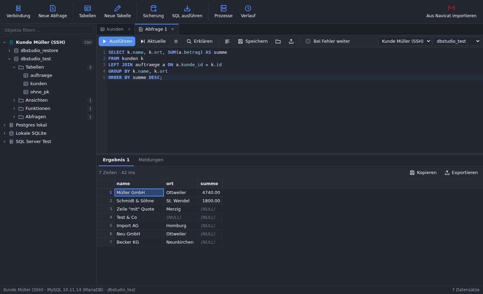Select the ohne_pk table in tree

[48, 92]
